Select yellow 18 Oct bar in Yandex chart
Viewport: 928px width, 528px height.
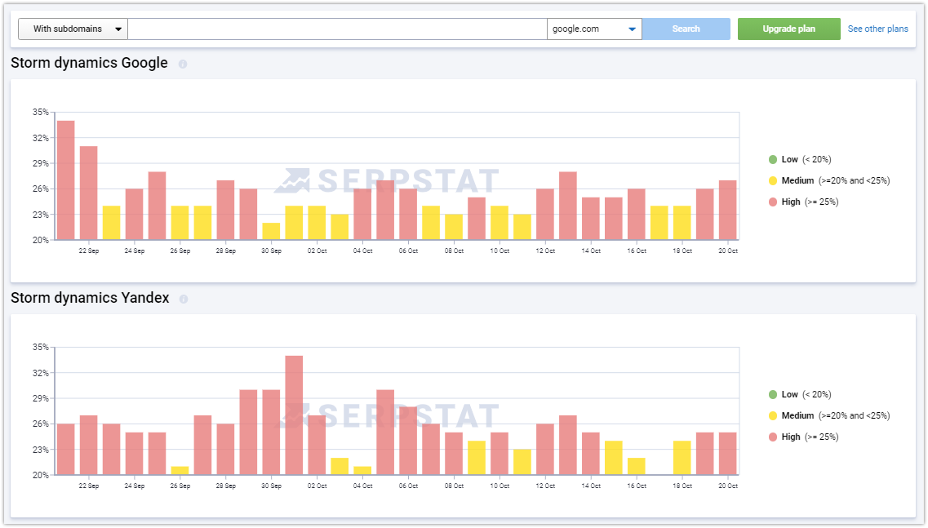click(682, 458)
